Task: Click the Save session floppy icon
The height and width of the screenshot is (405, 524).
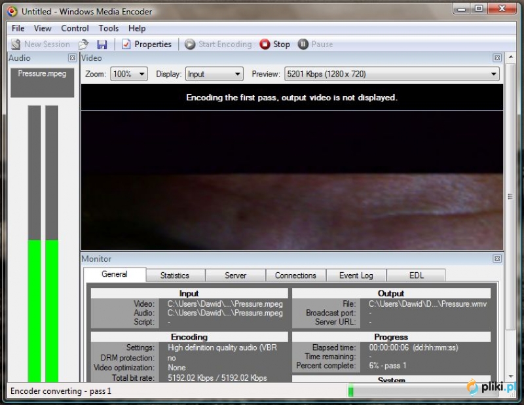Action: coord(102,44)
